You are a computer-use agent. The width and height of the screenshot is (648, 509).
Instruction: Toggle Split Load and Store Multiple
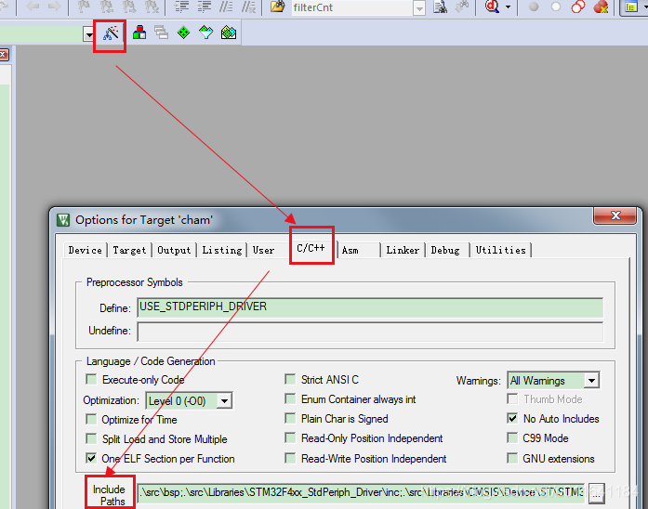point(91,438)
